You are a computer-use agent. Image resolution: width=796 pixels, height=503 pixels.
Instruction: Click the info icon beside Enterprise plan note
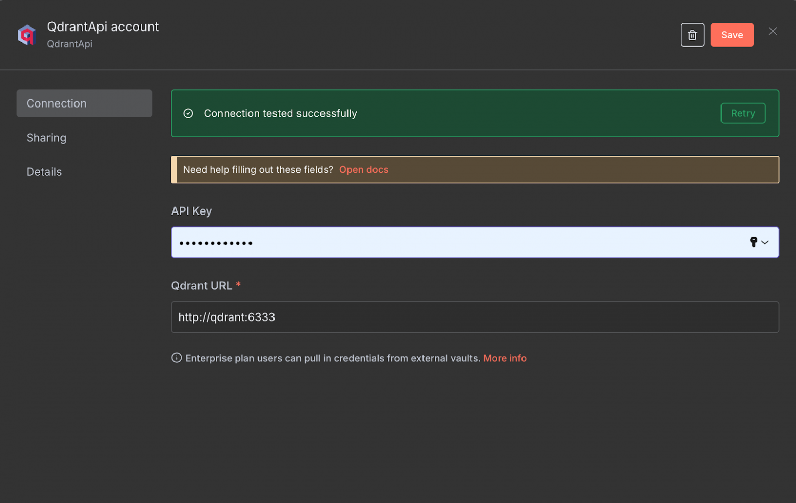point(177,358)
